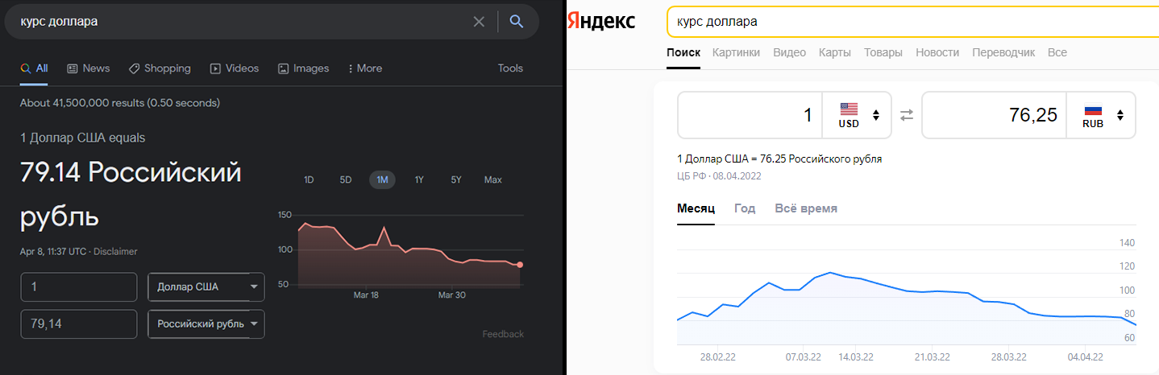The width and height of the screenshot is (1159, 375).
Task: Select the 1Y chart range in Google
Action: 419,180
